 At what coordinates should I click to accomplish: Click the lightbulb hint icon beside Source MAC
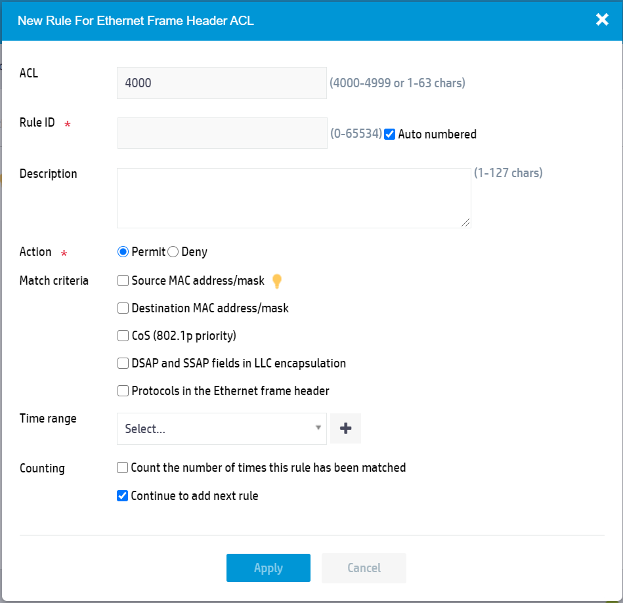[277, 281]
